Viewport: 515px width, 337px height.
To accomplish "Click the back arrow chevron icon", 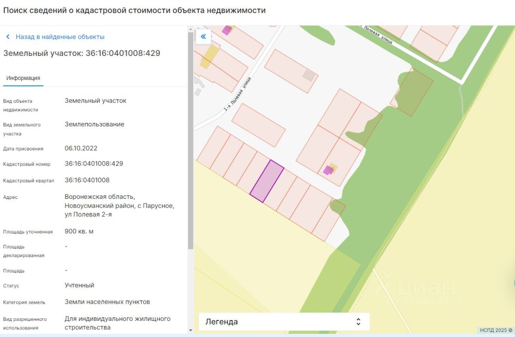I will pyautogui.click(x=8, y=37).
